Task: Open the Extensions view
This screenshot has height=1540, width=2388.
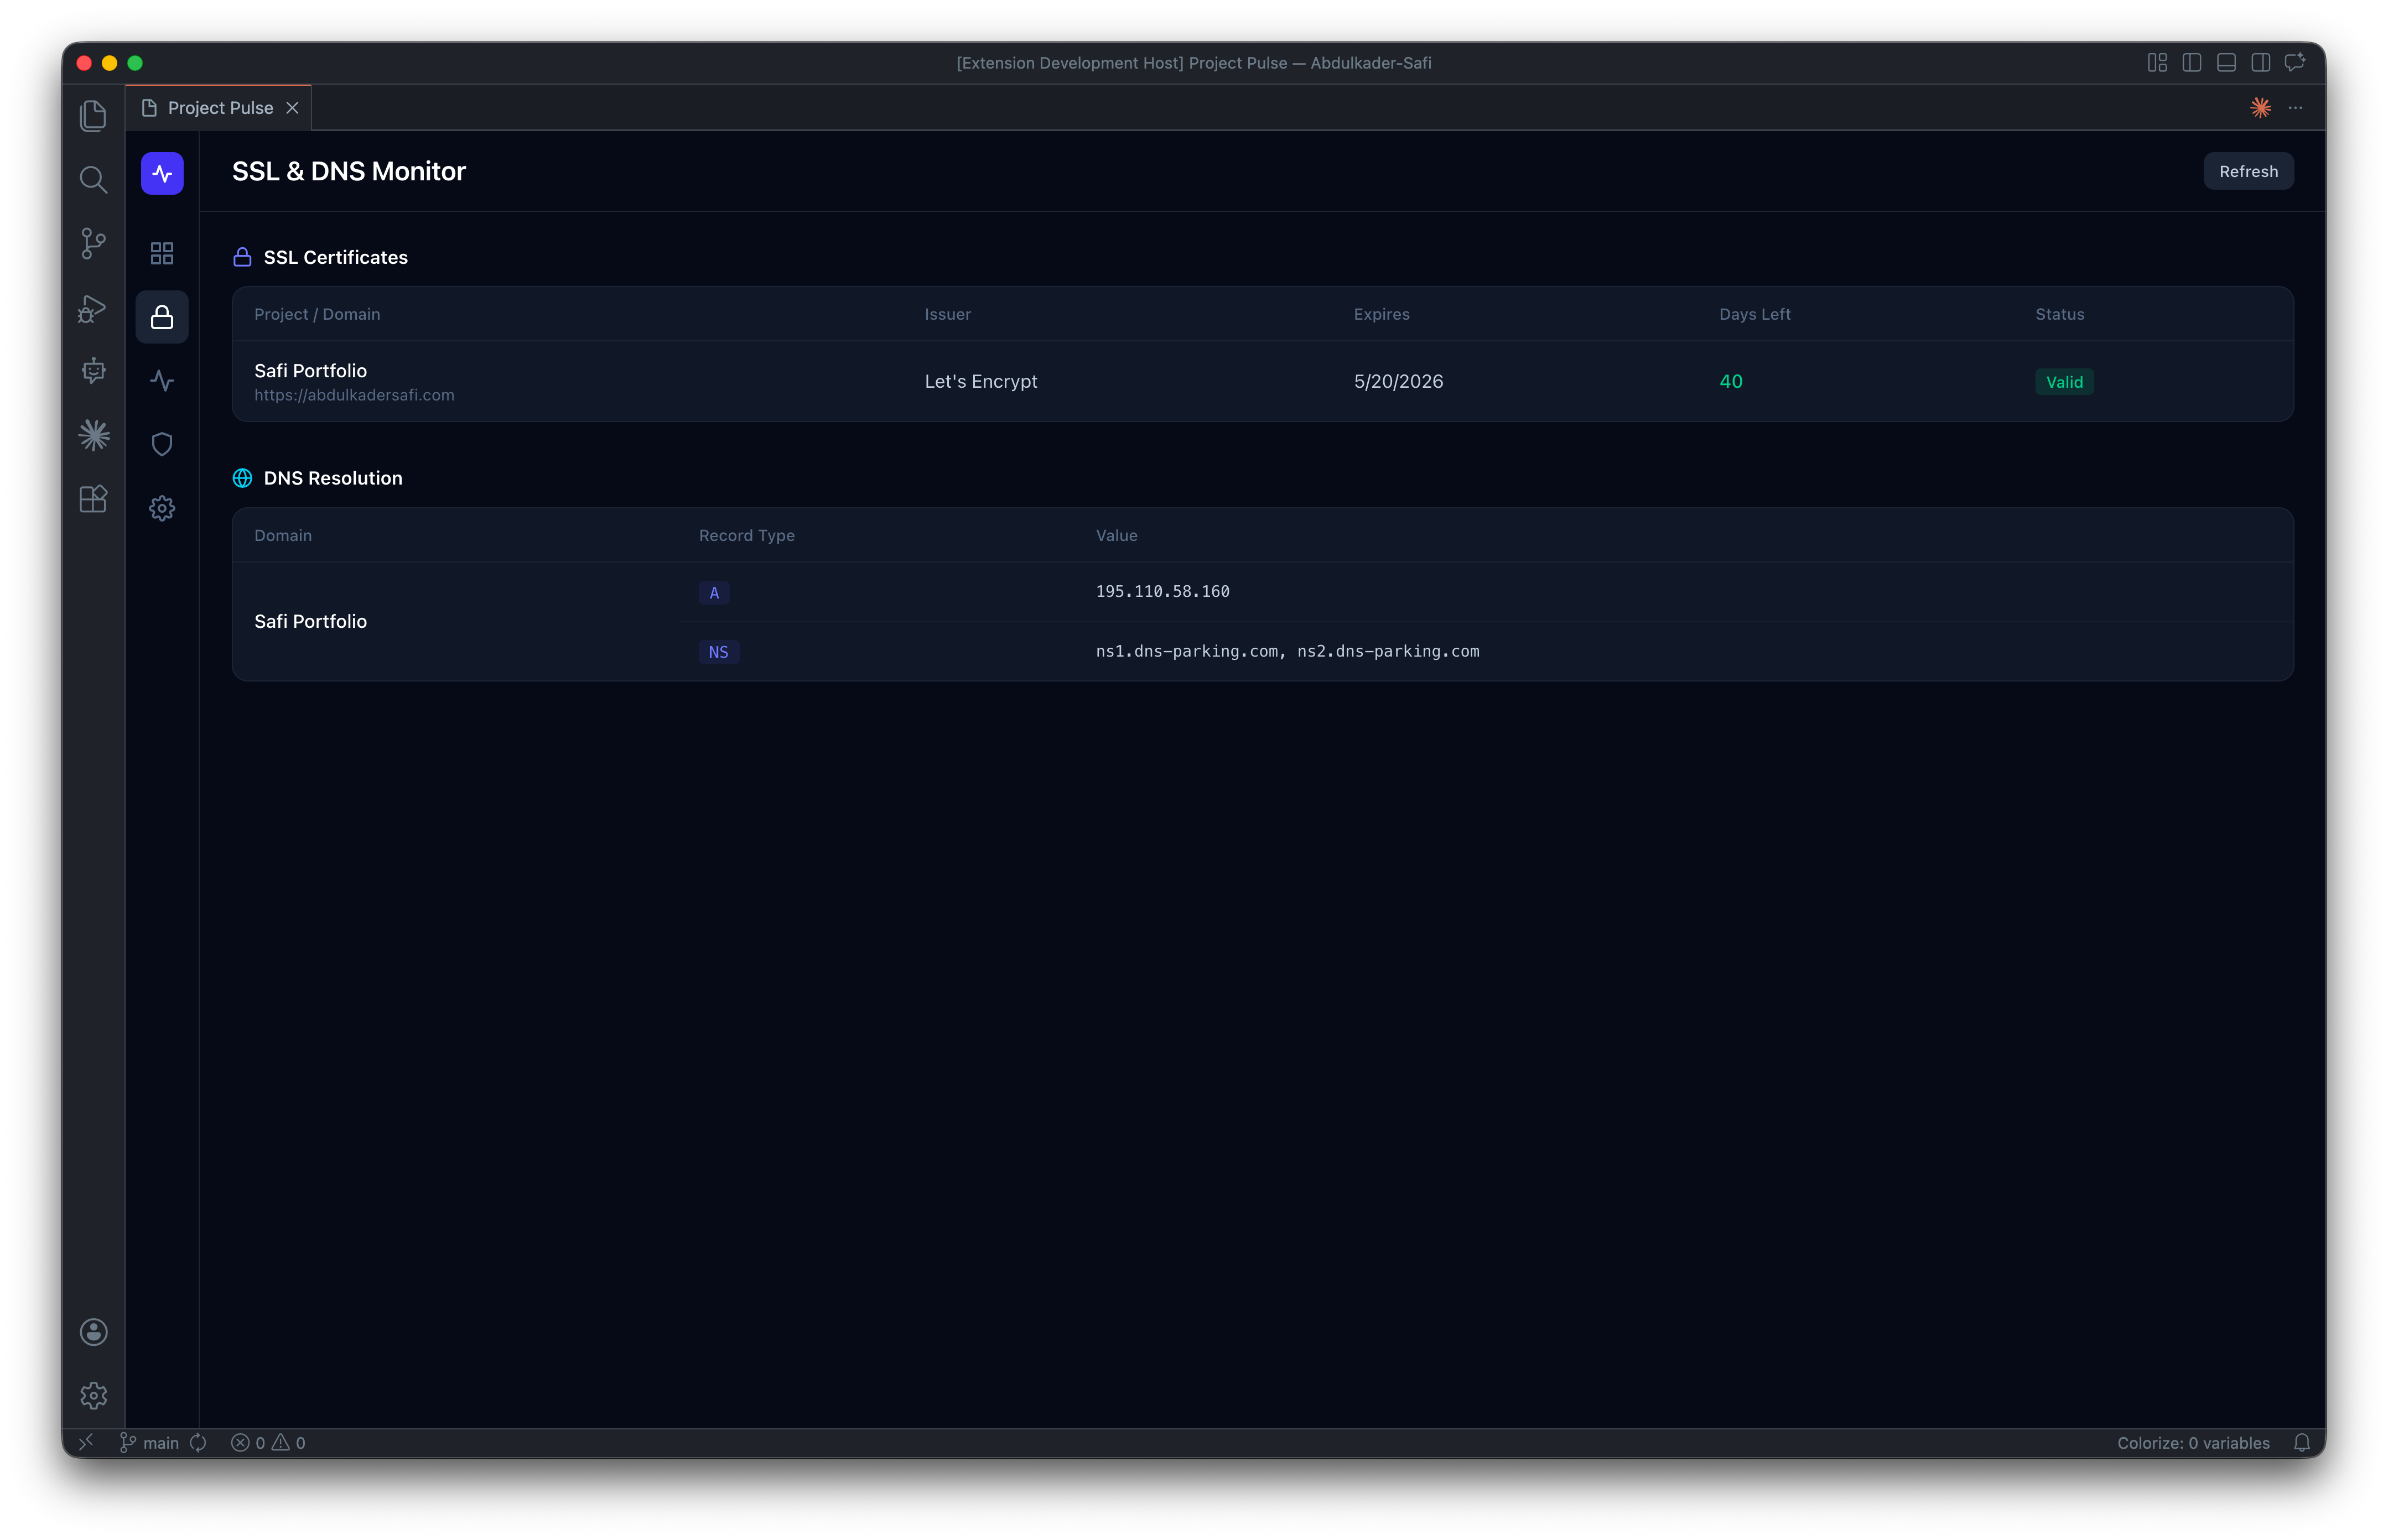Action: pos(93,499)
